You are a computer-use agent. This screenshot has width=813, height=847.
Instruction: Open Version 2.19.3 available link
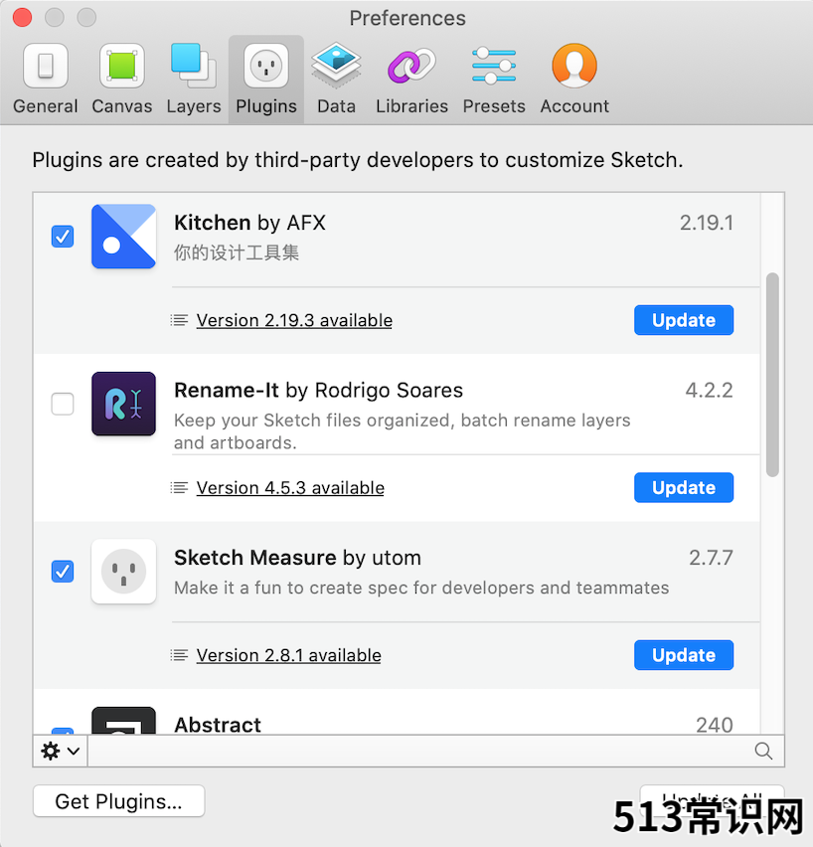pos(294,320)
